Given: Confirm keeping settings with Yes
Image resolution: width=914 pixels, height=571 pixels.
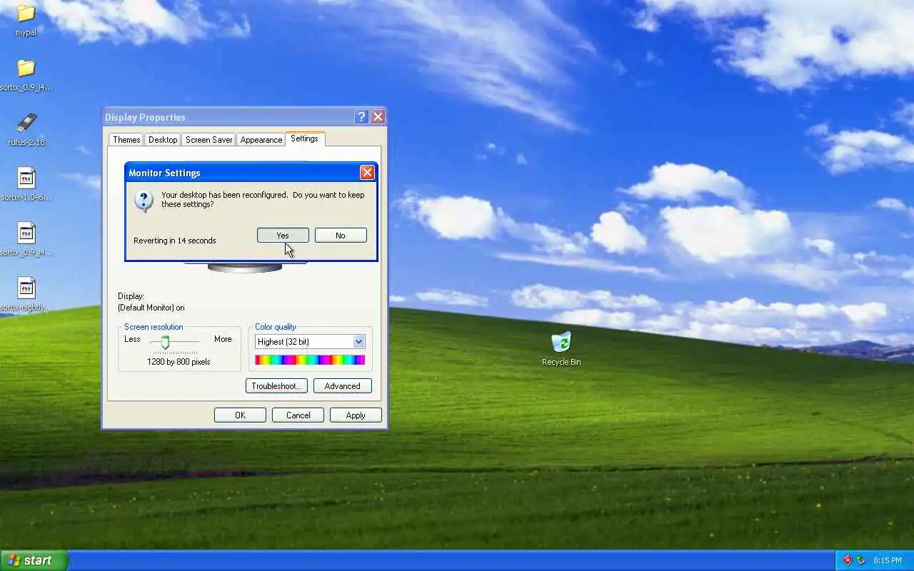Looking at the screenshot, I should (283, 236).
